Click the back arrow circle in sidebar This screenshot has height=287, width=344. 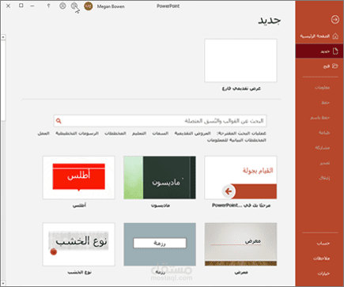coord(335,19)
